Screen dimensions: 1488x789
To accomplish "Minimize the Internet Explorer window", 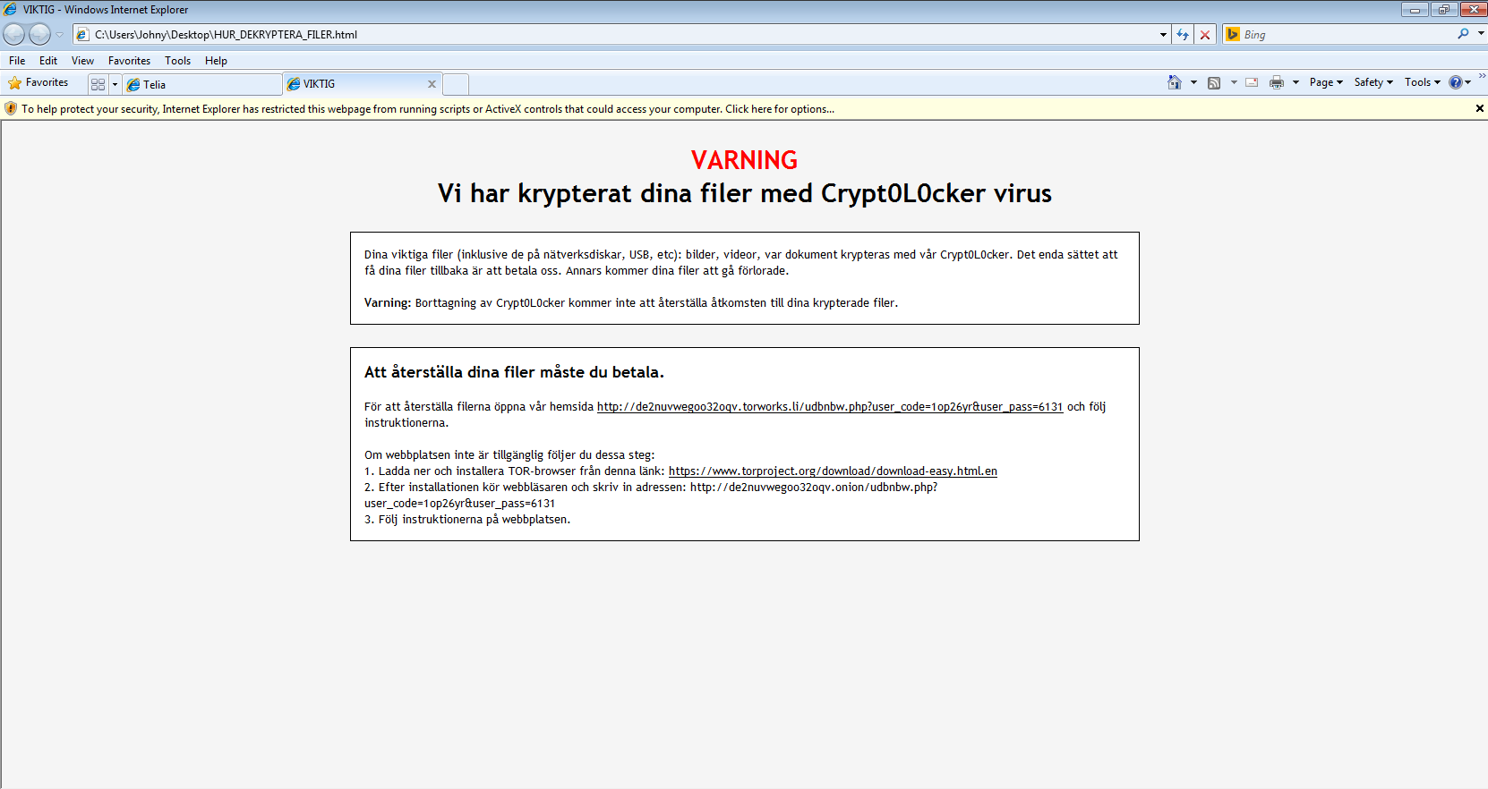I will coord(1415,10).
